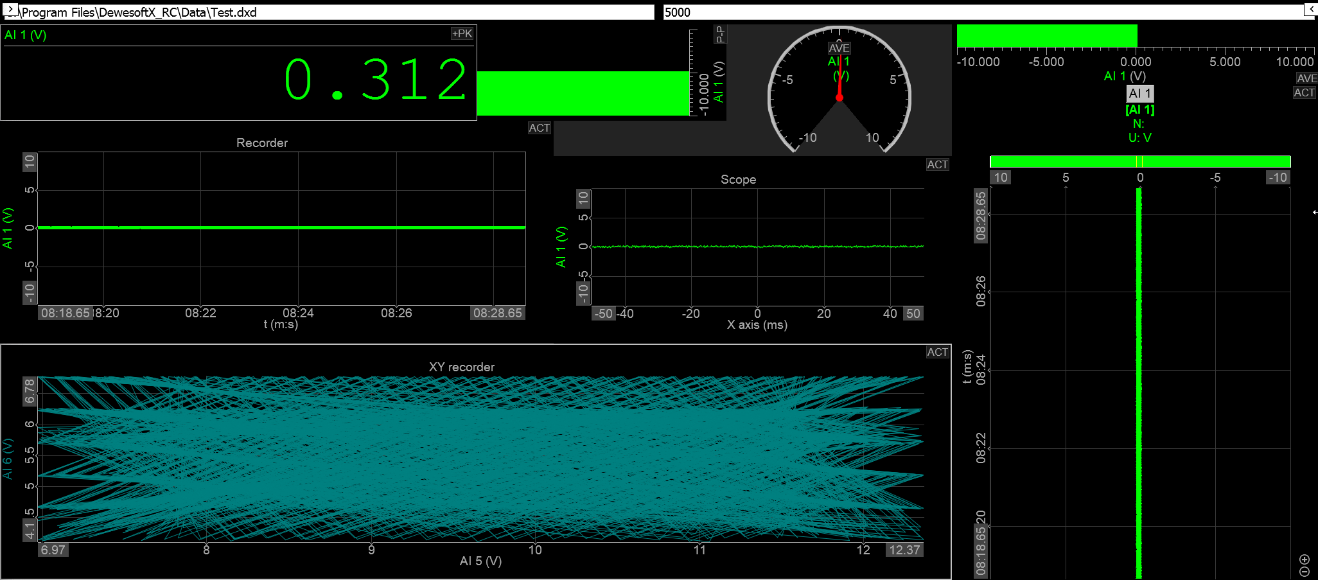Toggle ACT button above XY recorder
The width and height of the screenshot is (1318, 580).
938,352
